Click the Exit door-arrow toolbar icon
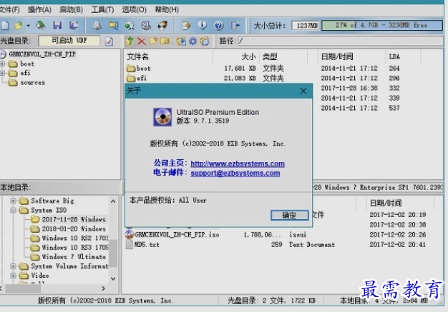 (x=235, y=26)
